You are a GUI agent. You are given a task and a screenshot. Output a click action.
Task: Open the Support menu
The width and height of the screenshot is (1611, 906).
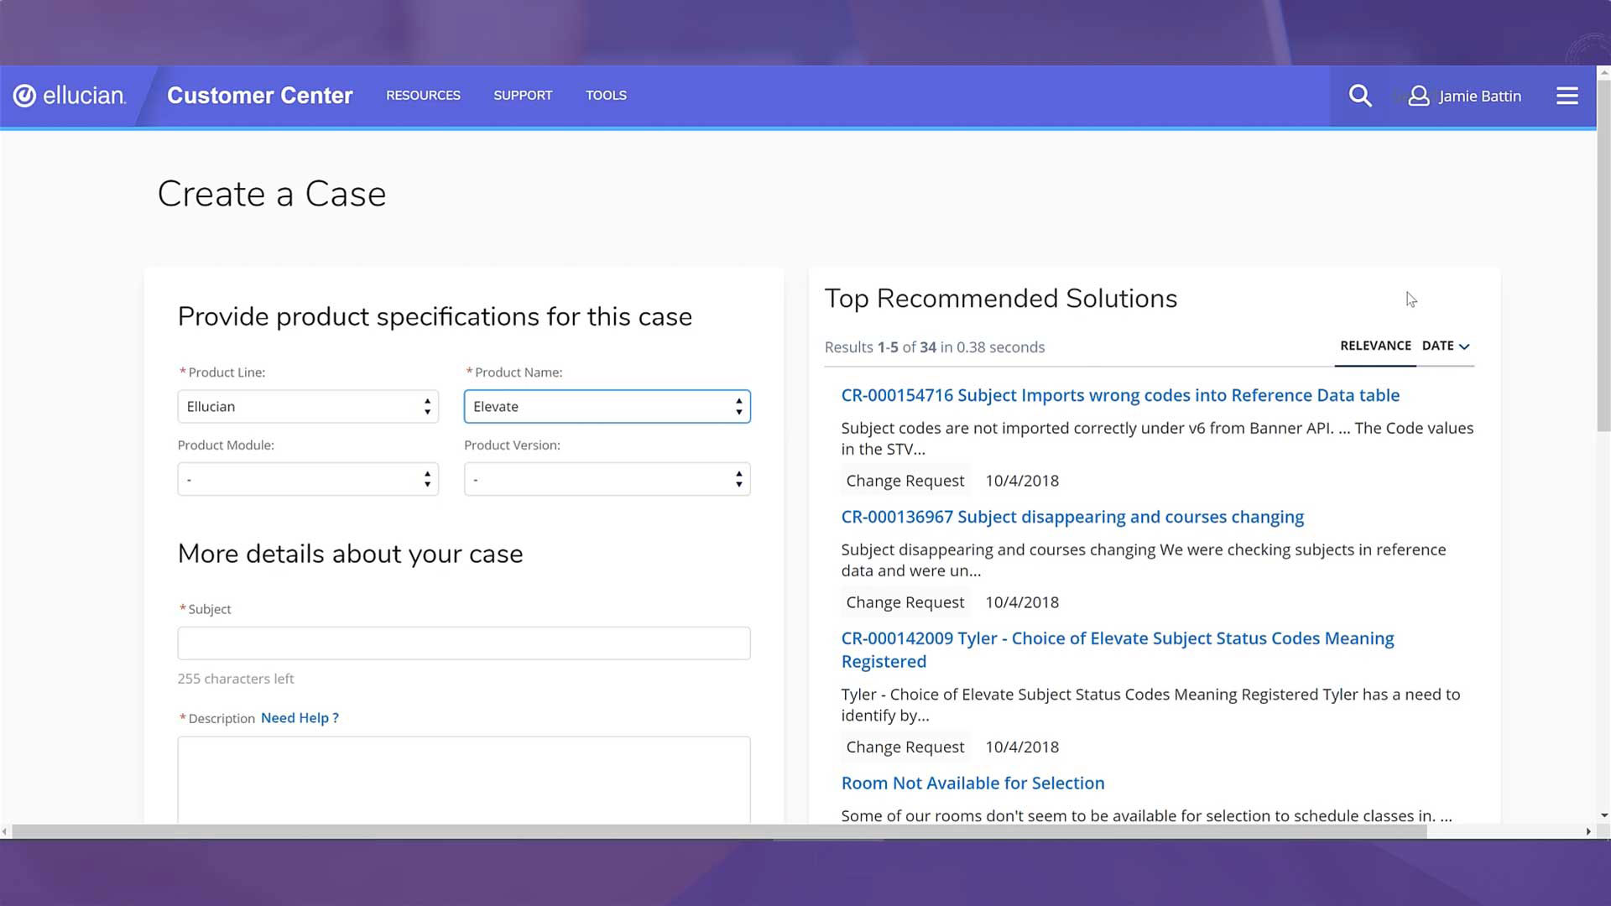pyautogui.click(x=523, y=96)
